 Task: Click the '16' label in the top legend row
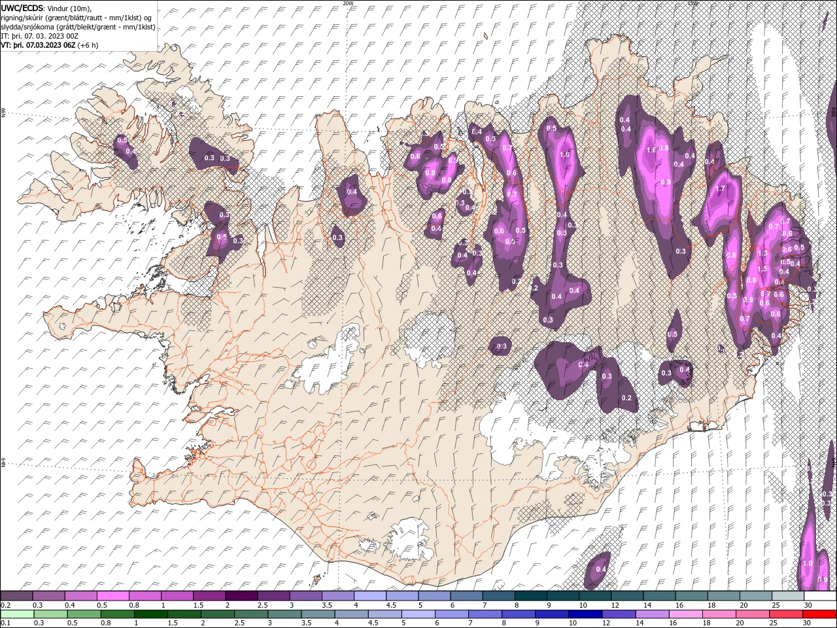click(679, 605)
